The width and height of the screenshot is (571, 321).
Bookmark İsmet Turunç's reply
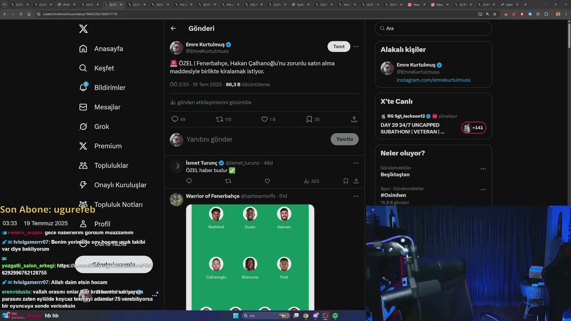tap(346, 181)
